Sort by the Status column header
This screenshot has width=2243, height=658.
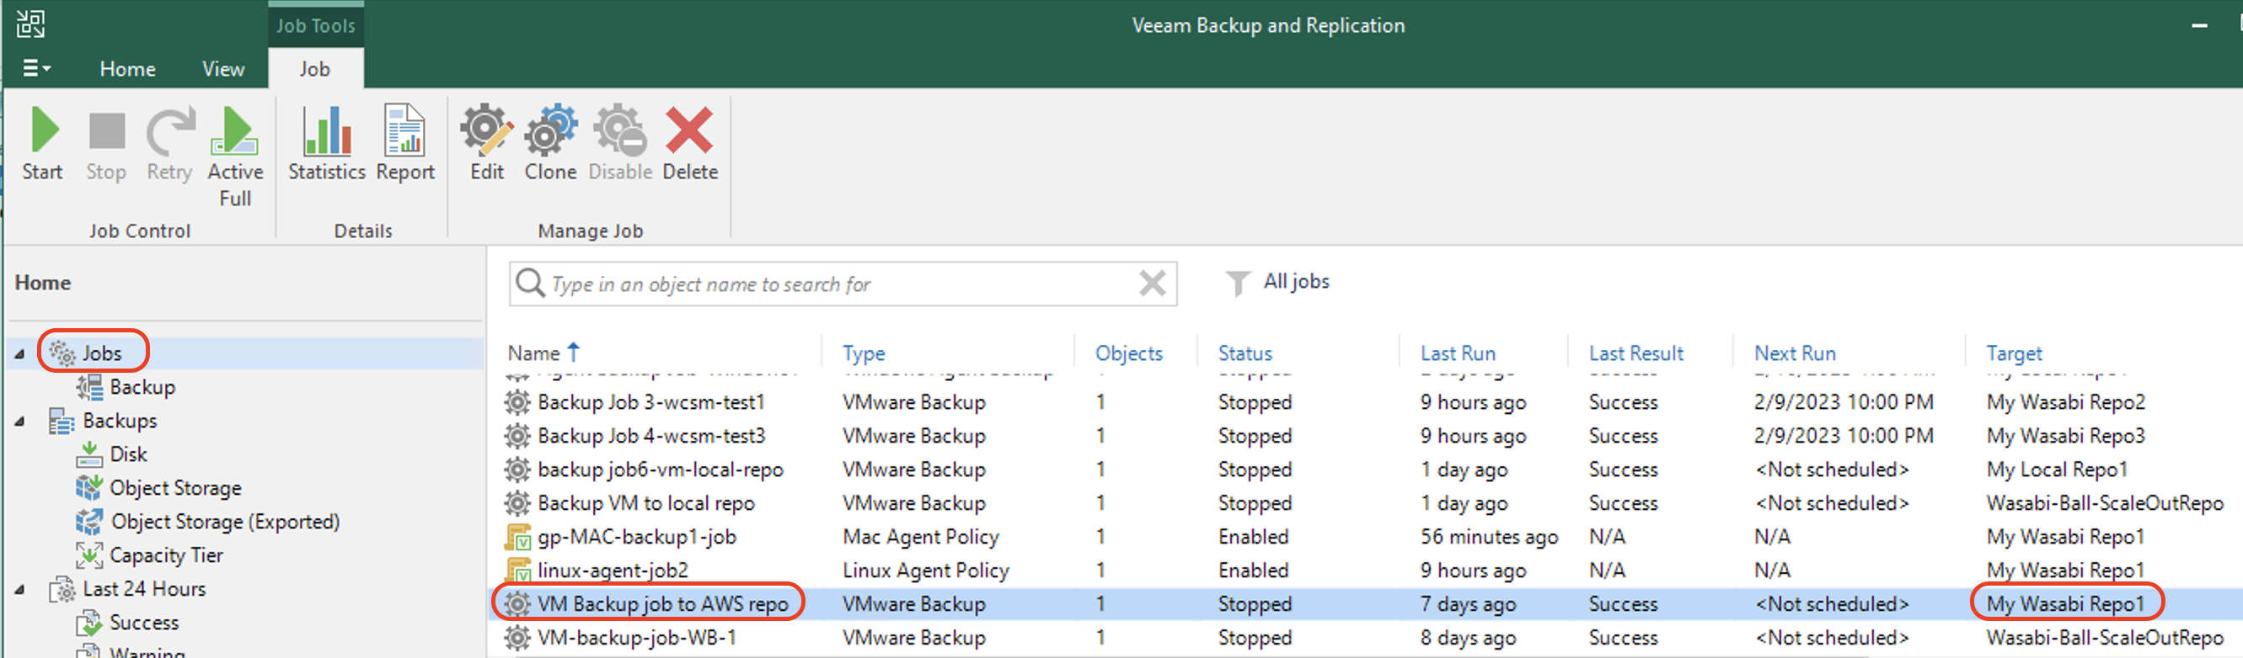click(x=1245, y=353)
